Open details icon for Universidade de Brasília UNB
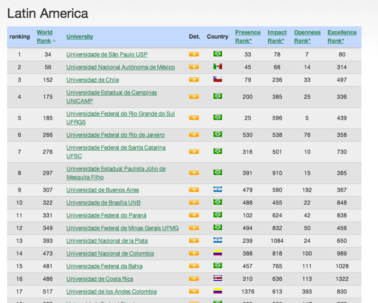The width and height of the screenshot is (378, 303). [194, 202]
